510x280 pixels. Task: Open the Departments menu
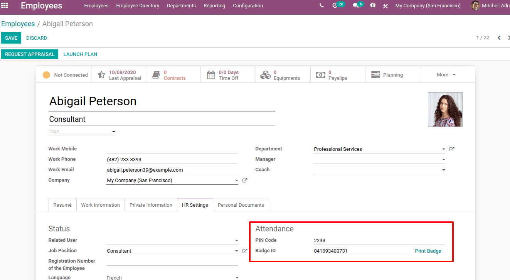pyautogui.click(x=181, y=6)
